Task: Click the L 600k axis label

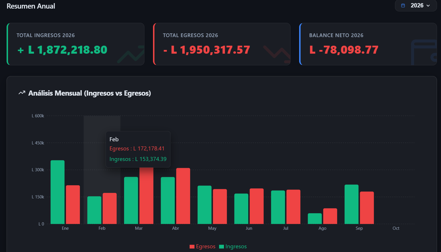Action: point(38,116)
